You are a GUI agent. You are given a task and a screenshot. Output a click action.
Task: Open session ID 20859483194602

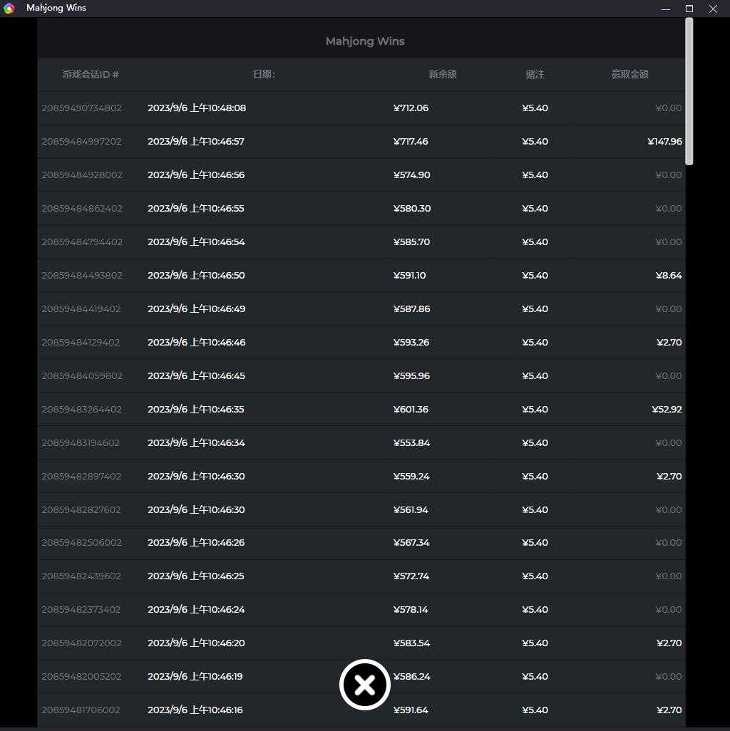click(81, 443)
